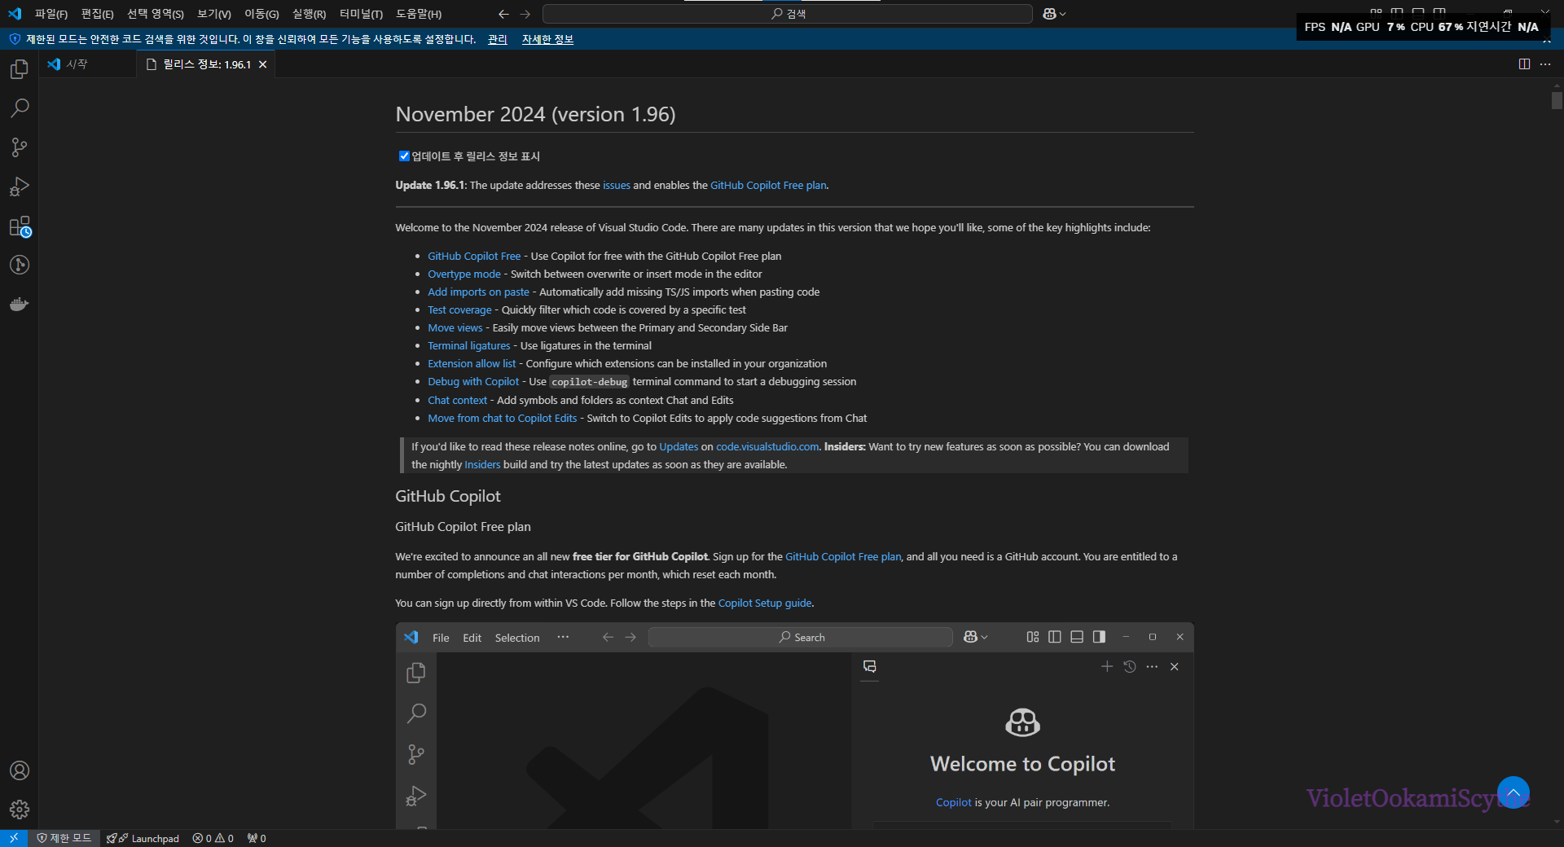Click the vertical scrollbar thumb

pyautogui.click(x=1557, y=101)
